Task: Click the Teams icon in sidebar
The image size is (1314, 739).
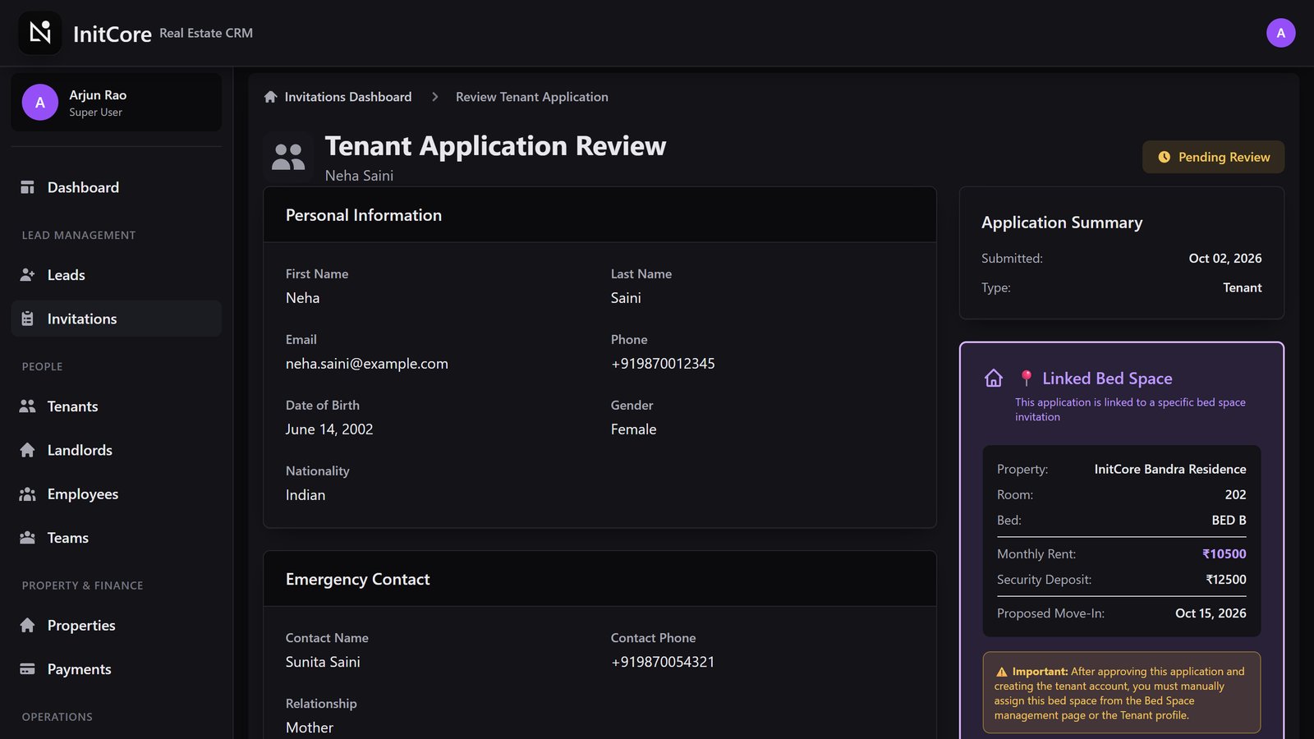Action: click(27, 538)
